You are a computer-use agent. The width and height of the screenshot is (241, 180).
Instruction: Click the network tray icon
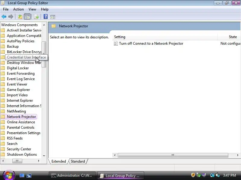212,175
